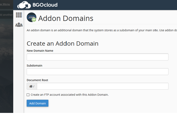The height and width of the screenshot is (118, 177).
Task: Click the addon domain description paragraph
Action: tap(102, 30)
